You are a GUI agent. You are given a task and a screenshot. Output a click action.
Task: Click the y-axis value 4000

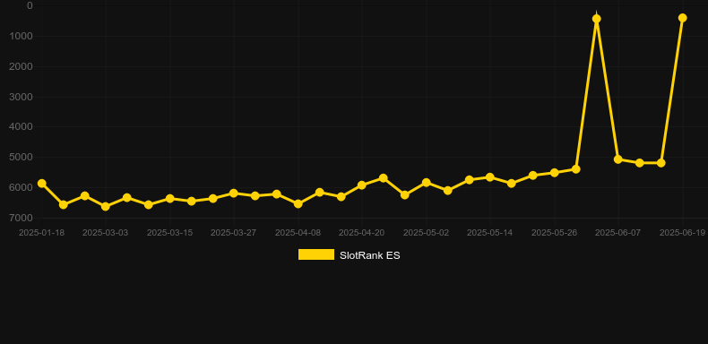[x=21, y=127]
